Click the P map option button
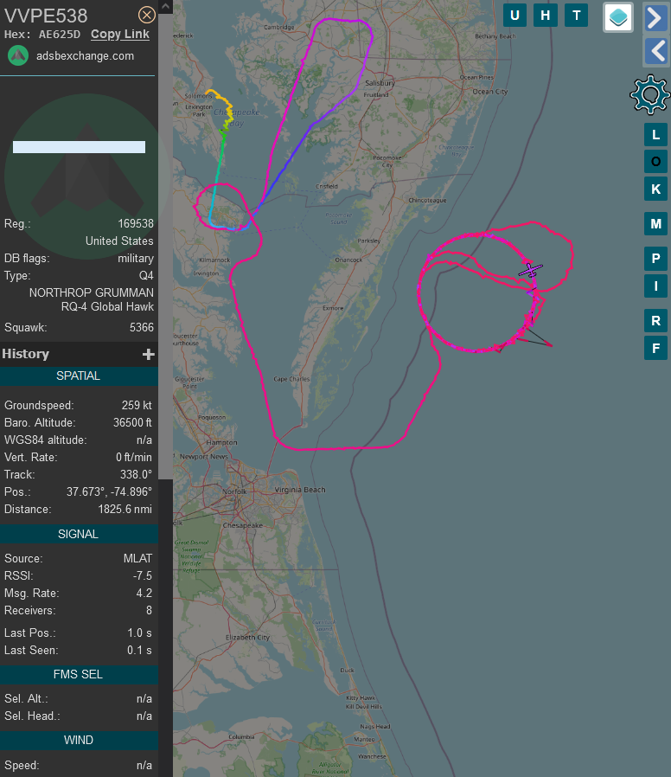 655,258
